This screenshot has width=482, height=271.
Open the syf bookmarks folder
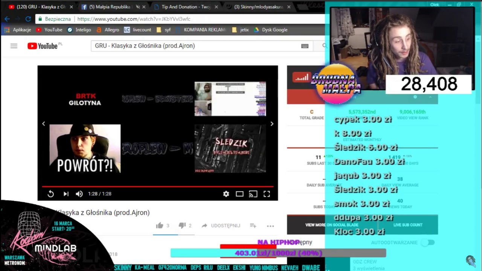[x=163, y=30]
